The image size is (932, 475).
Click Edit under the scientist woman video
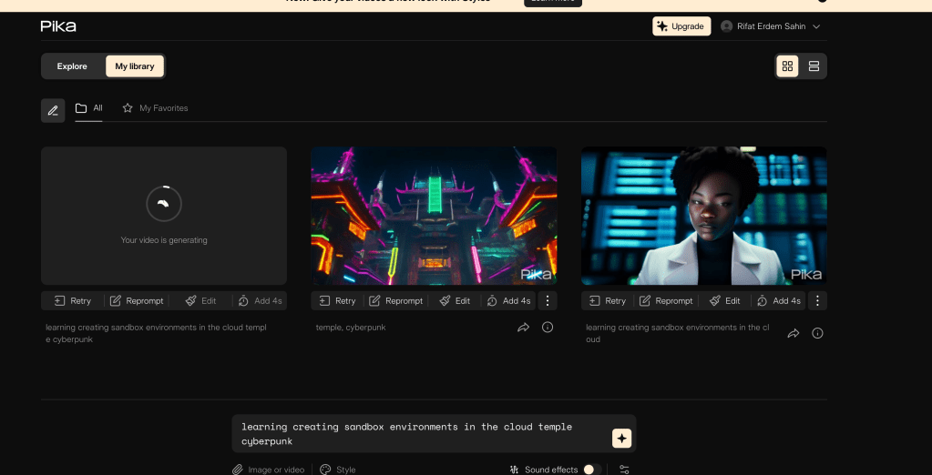(x=724, y=301)
